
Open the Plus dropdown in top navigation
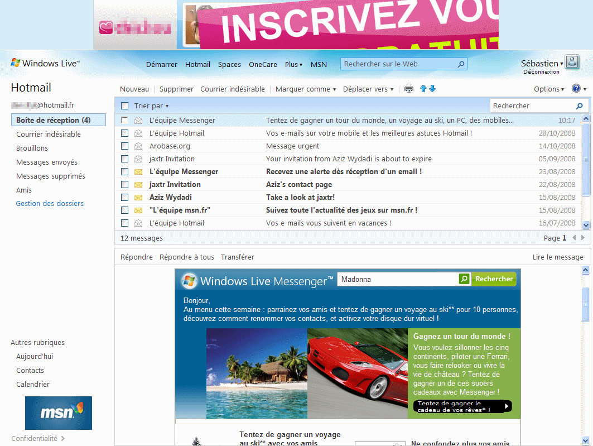293,65
